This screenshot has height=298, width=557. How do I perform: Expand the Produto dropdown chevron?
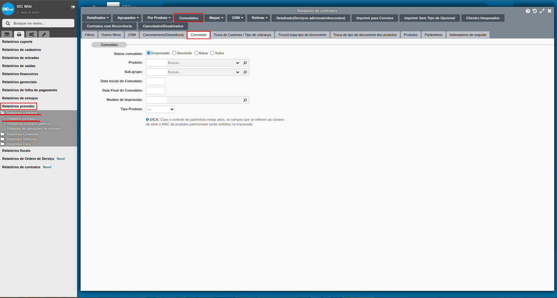click(238, 63)
